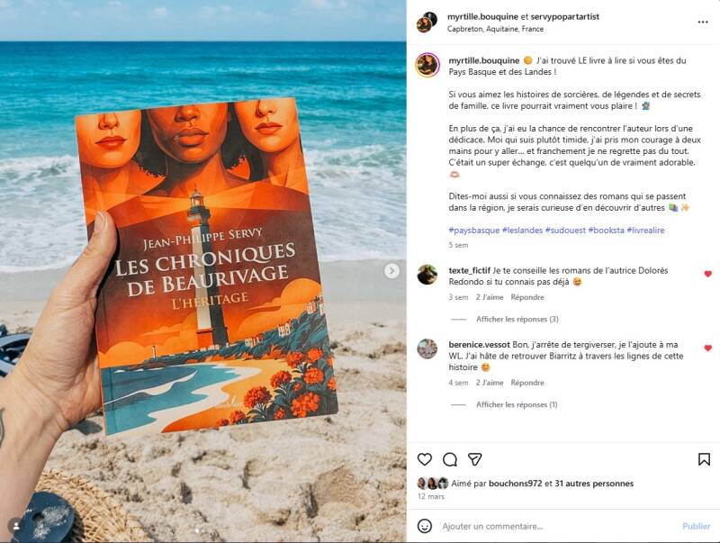Open the three-dot more options menu
Image resolution: width=720 pixels, height=543 pixels.
point(703,22)
